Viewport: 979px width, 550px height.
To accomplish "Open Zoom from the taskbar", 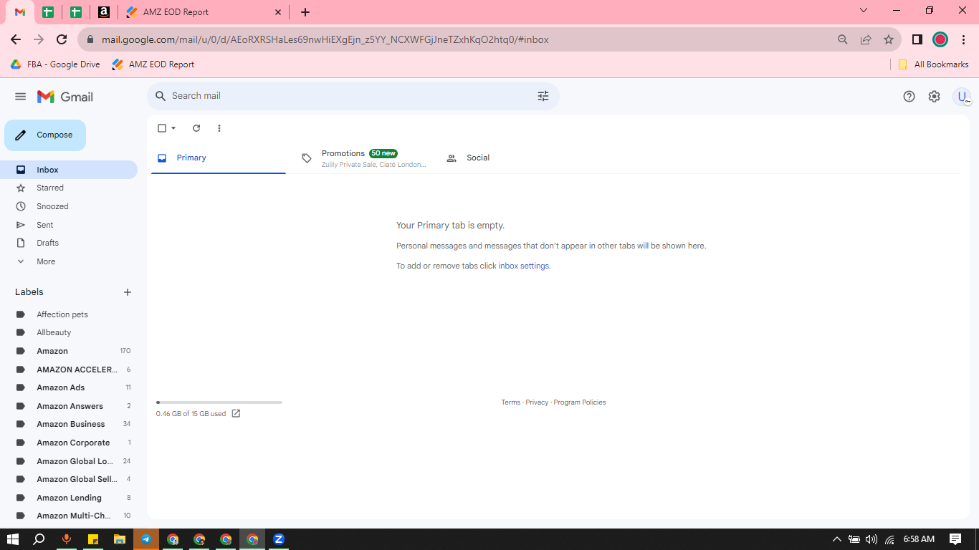I will [279, 539].
